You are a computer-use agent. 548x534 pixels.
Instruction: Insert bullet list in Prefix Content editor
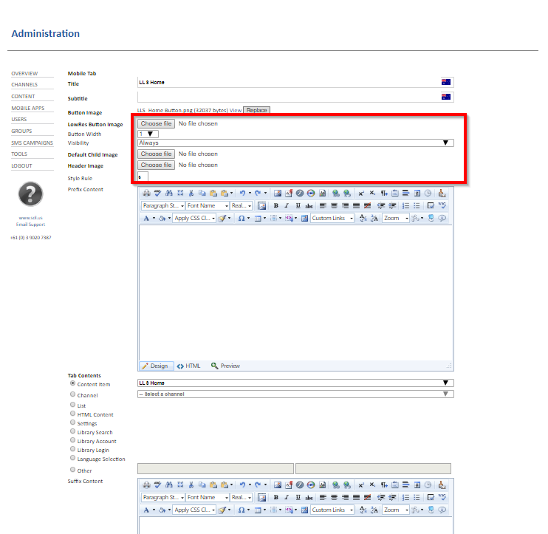[x=417, y=205]
